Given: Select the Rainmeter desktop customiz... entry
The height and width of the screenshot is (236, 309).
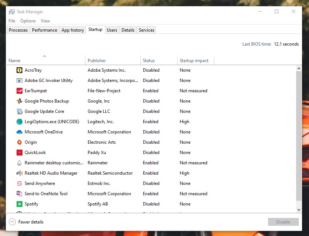Looking at the screenshot, I should tap(54, 163).
